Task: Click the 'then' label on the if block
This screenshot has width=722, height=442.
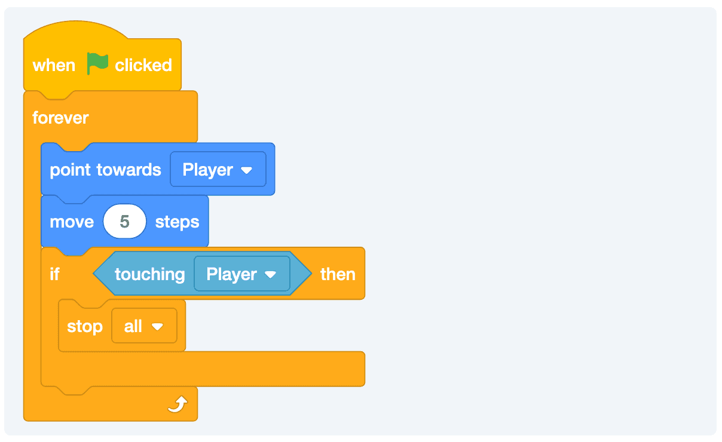Action: 338,274
